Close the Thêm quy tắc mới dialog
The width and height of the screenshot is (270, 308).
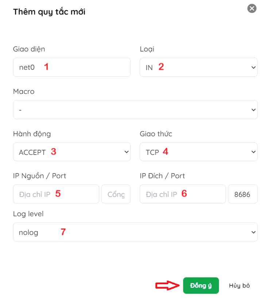[x=252, y=8]
